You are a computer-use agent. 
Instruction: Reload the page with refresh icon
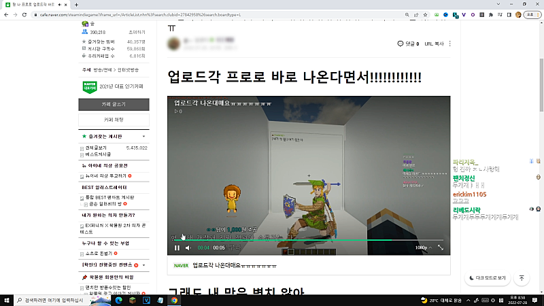[24, 14]
